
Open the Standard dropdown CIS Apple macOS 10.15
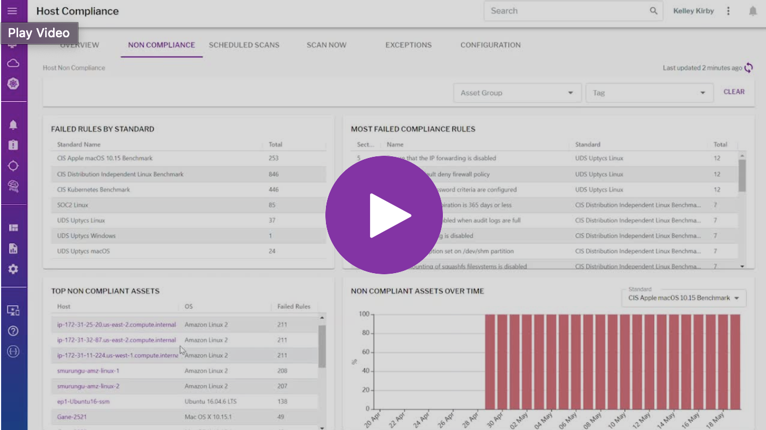pos(684,298)
